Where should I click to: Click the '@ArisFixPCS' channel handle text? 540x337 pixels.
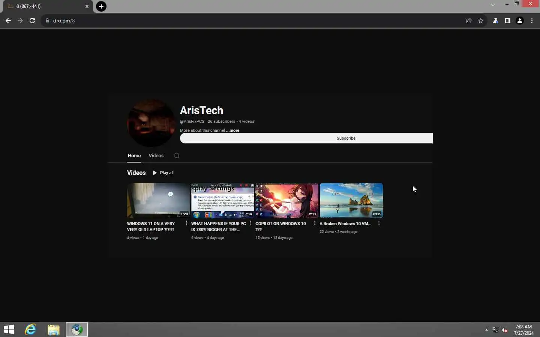192,121
